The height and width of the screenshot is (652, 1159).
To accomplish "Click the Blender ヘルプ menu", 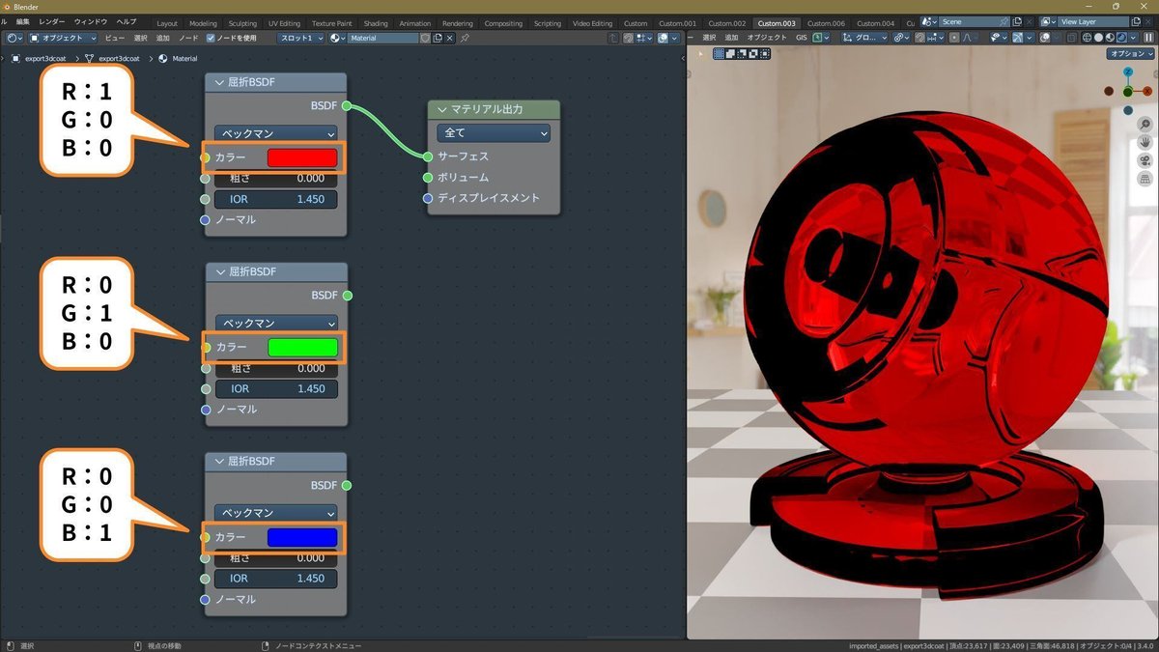I will pyautogui.click(x=126, y=21).
